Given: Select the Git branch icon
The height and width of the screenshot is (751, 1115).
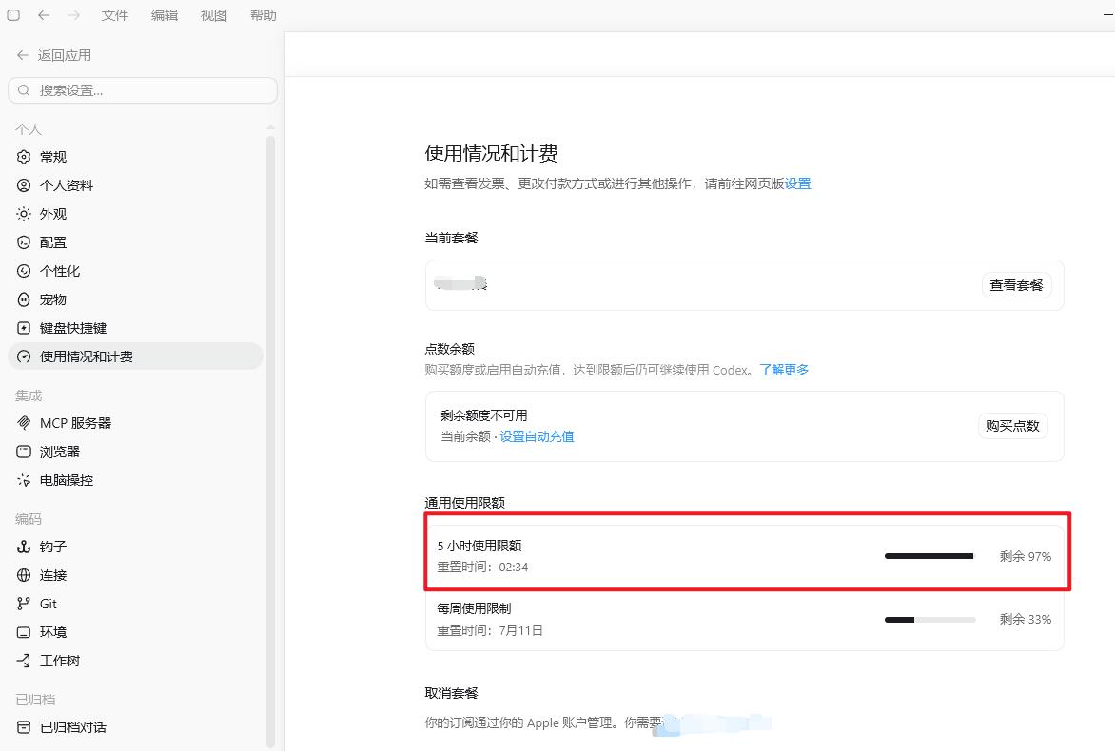Looking at the screenshot, I should 24,604.
